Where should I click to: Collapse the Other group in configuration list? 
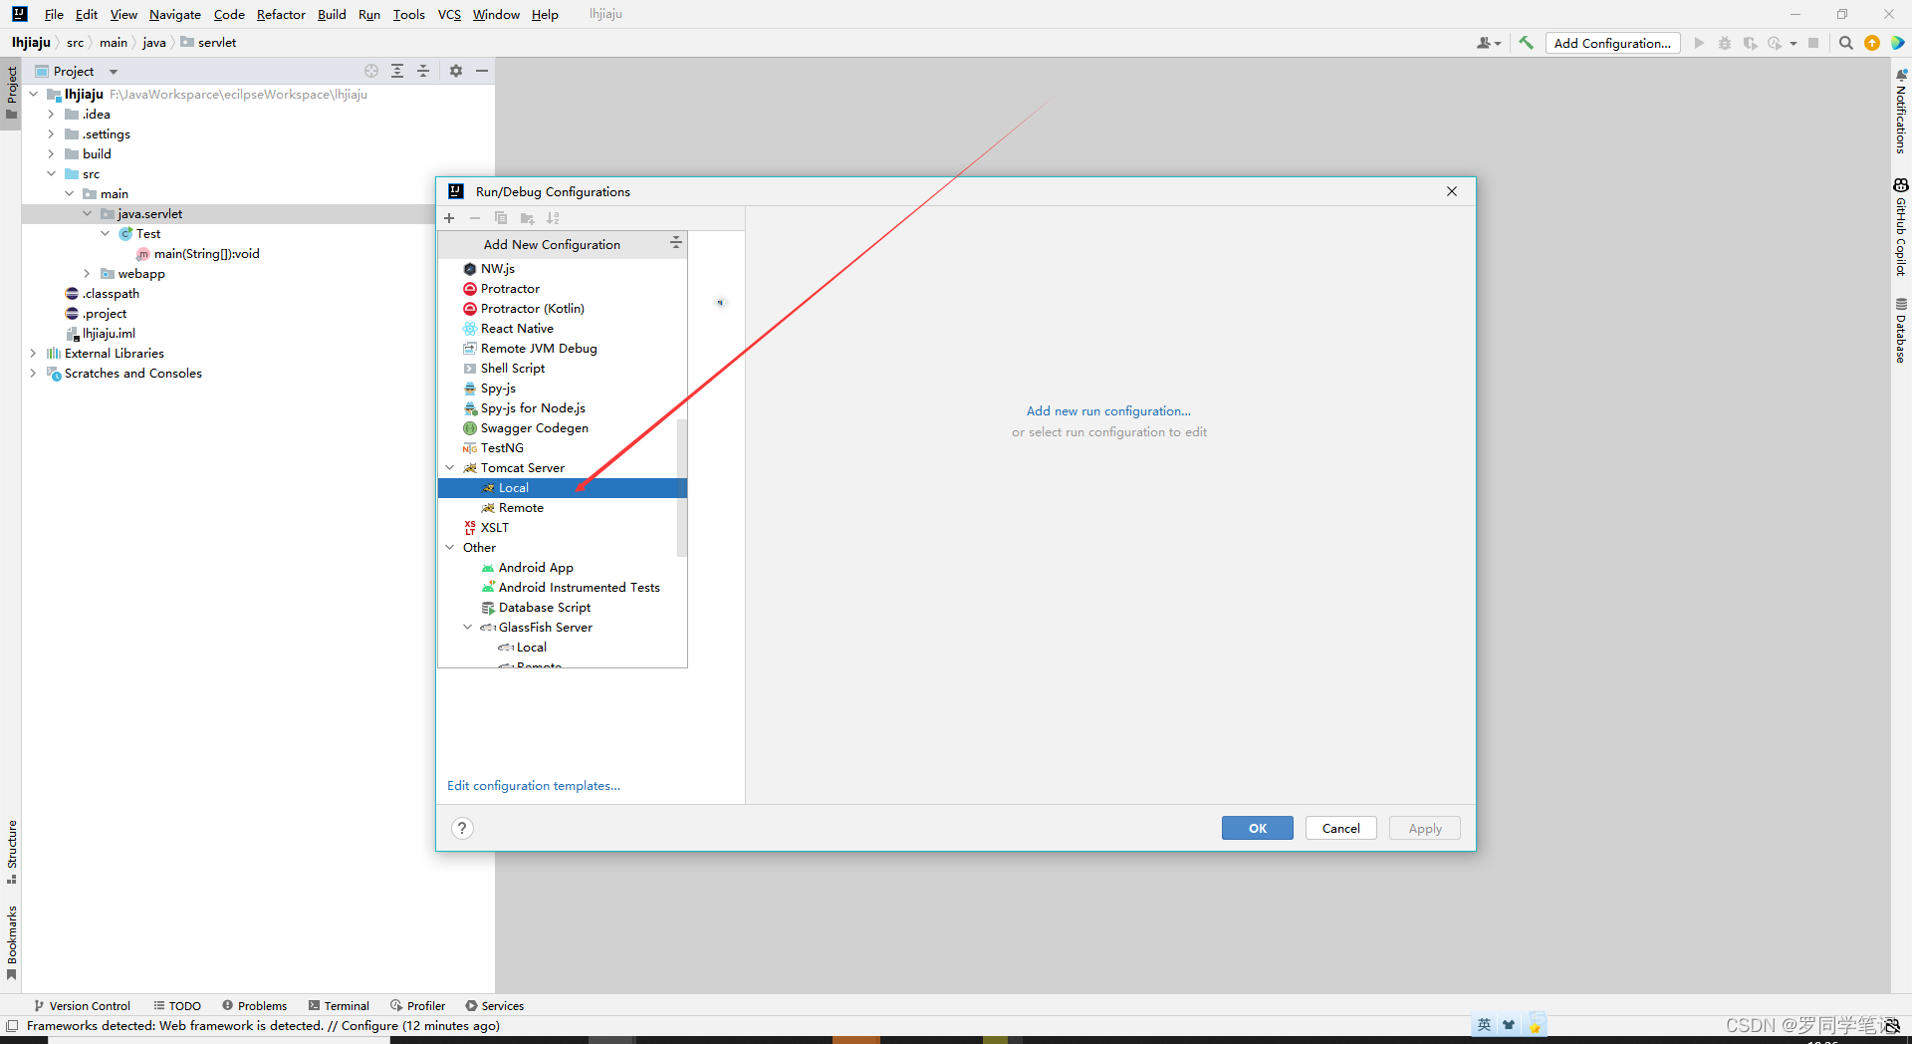tap(450, 548)
